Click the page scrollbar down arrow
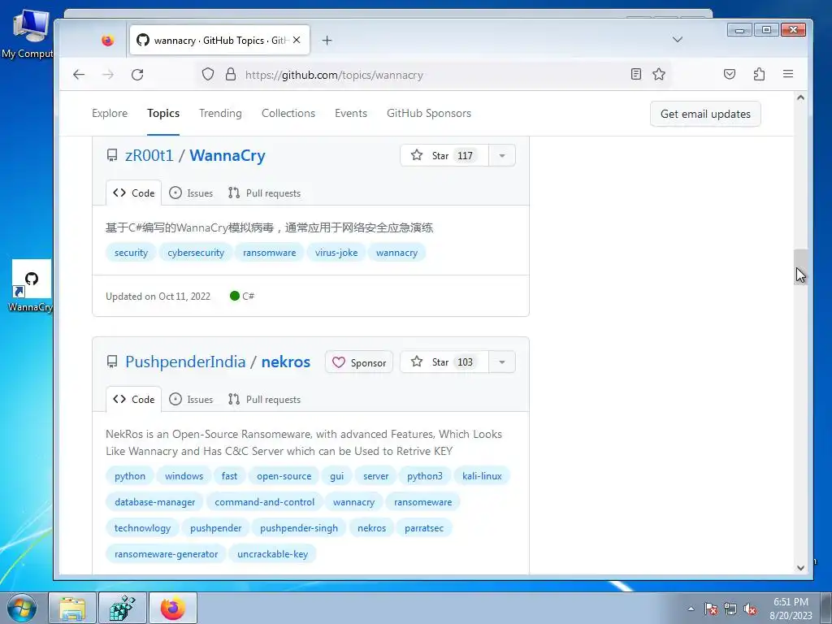The height and width of the screenshot is (624, 832). tap(800, 568)
